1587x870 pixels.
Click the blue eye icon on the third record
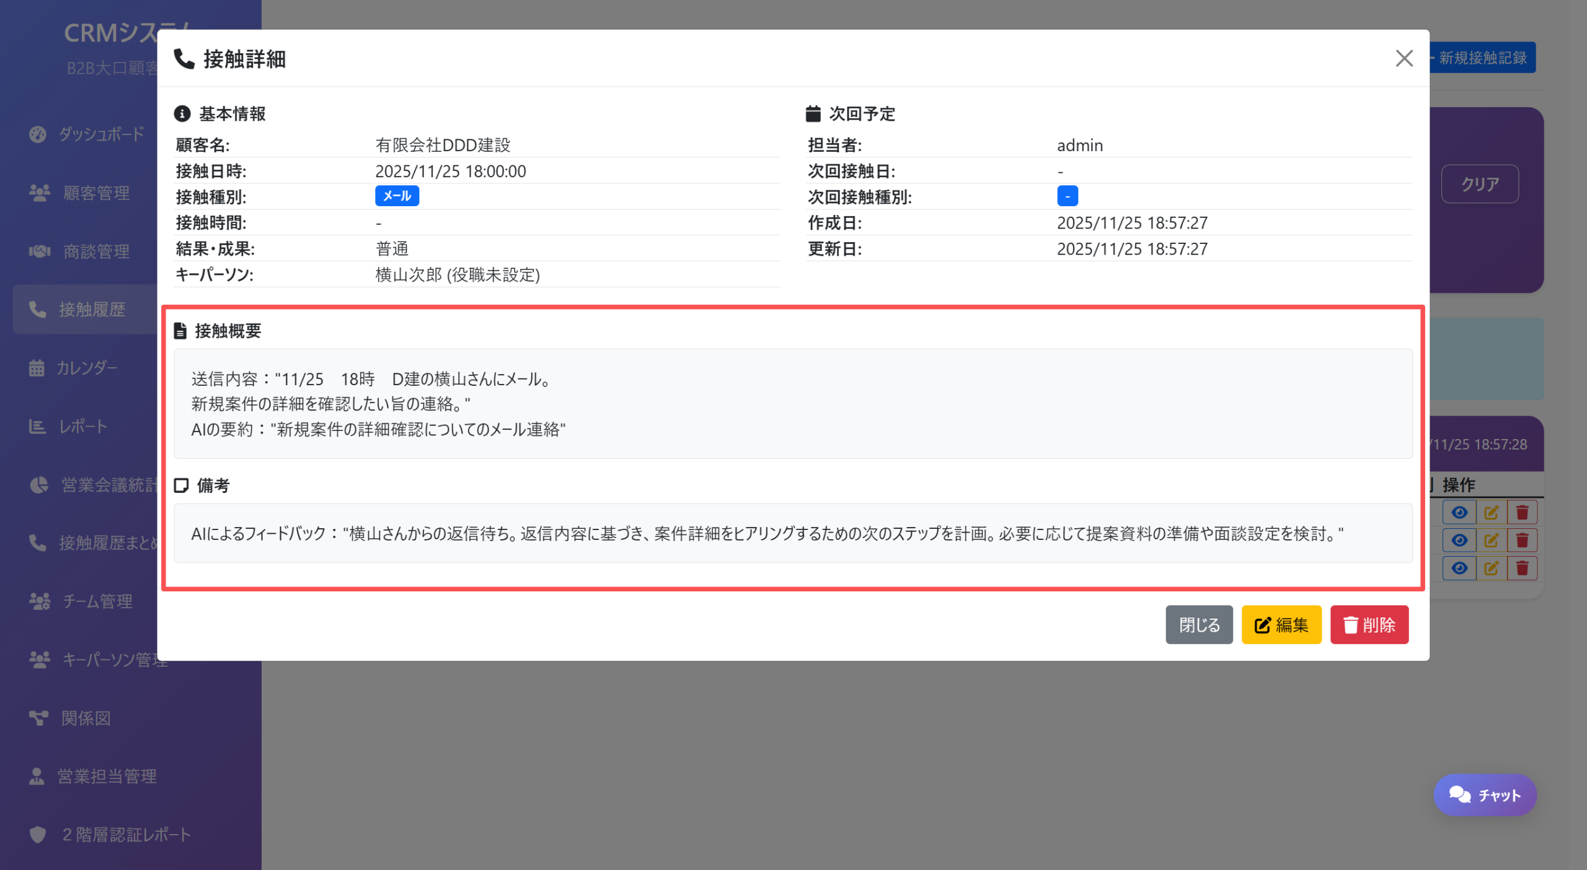(x=1460, y=567)
